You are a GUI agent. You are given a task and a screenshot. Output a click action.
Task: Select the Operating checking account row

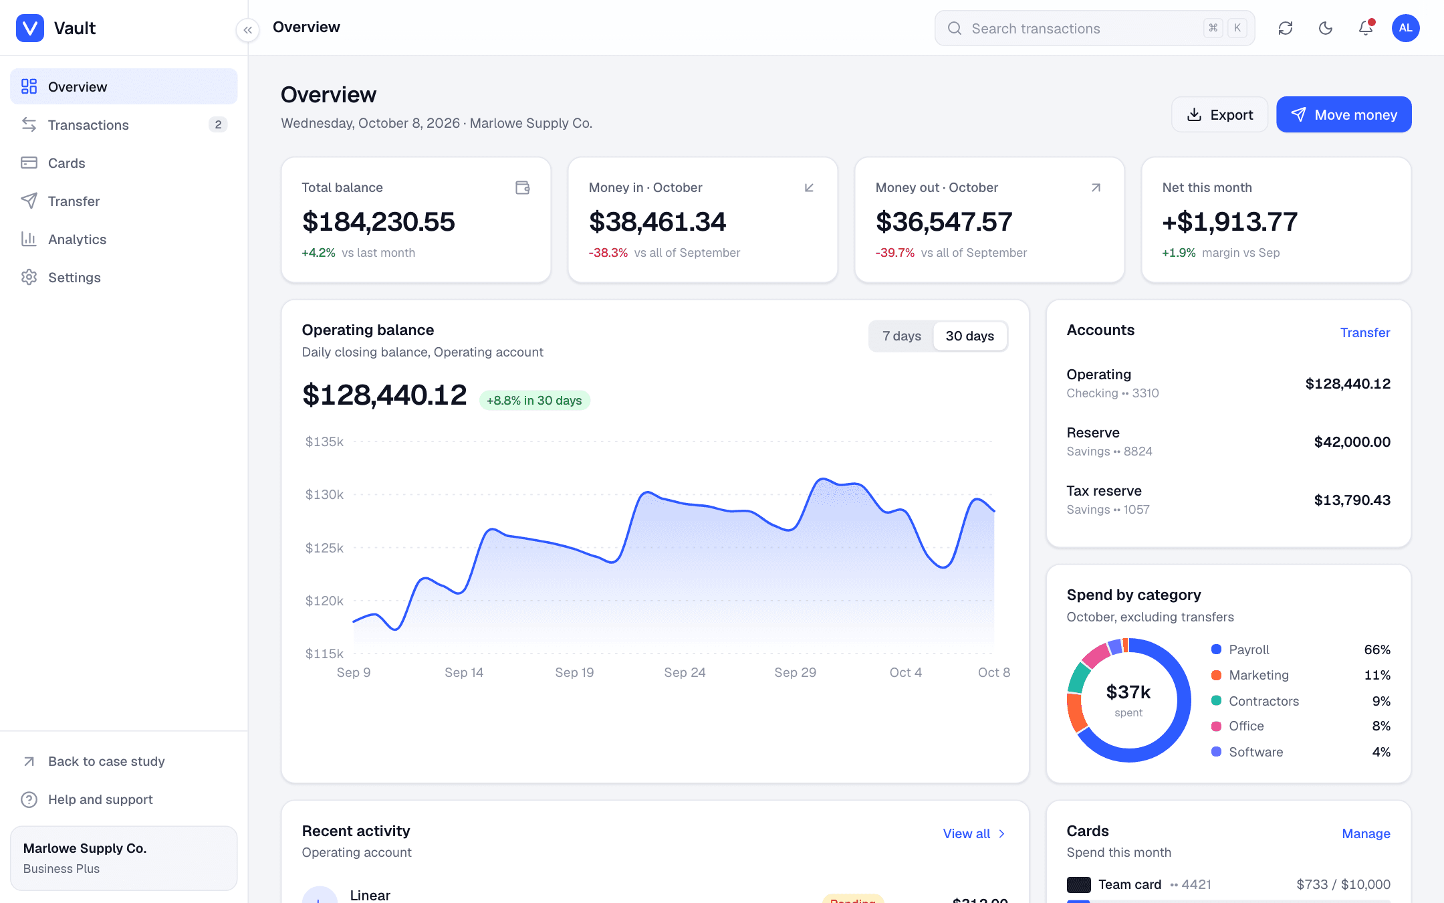tap(1228, 383)
